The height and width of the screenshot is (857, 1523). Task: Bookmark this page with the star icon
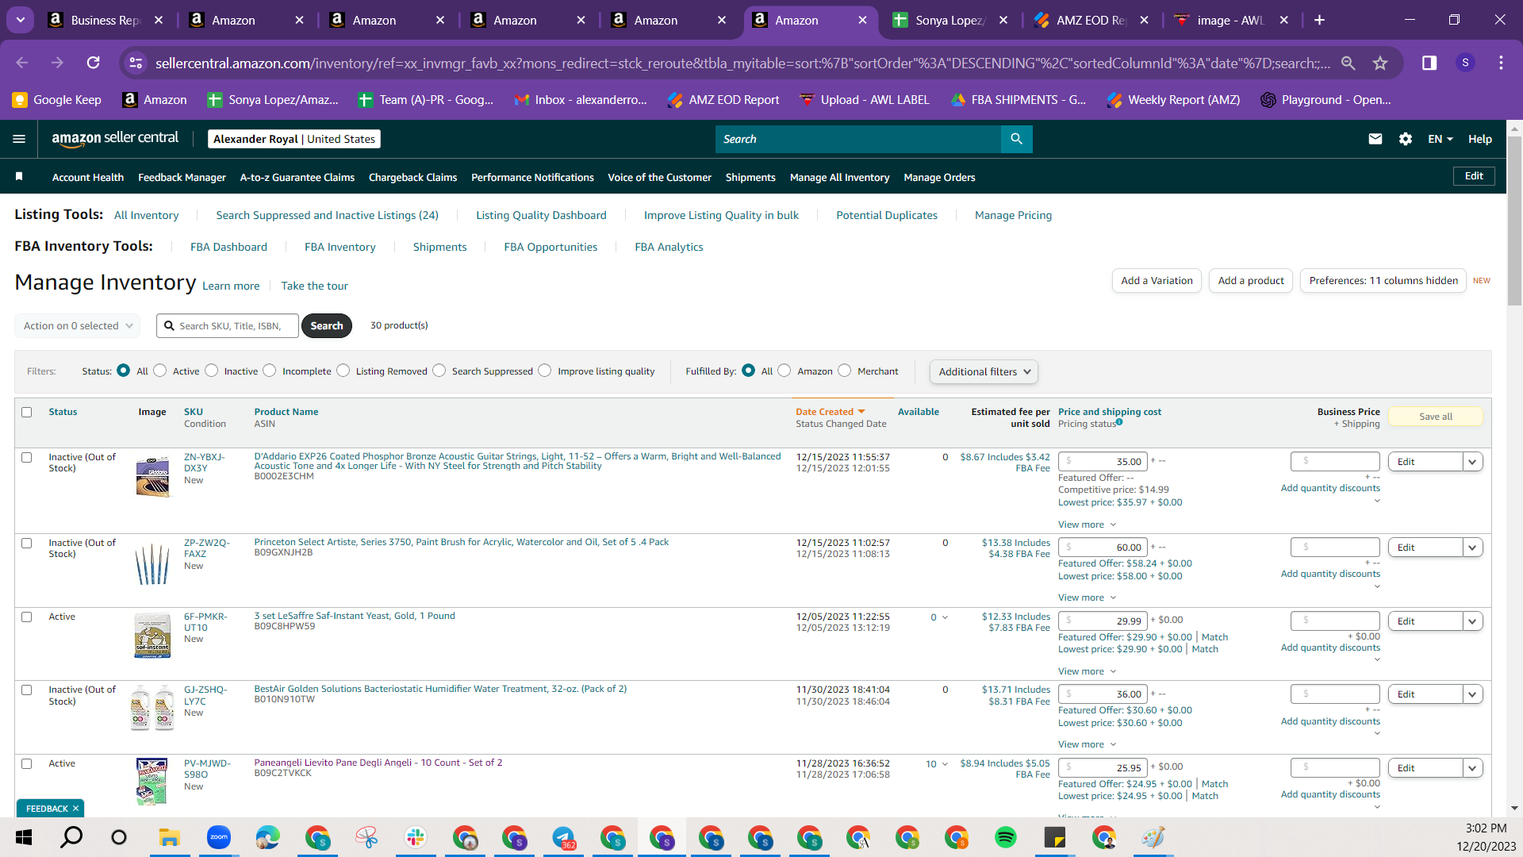[x=1380, y=63]
